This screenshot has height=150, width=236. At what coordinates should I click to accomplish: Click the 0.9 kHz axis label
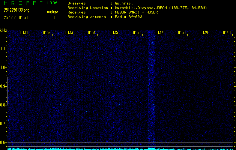(x=3, y=86)
